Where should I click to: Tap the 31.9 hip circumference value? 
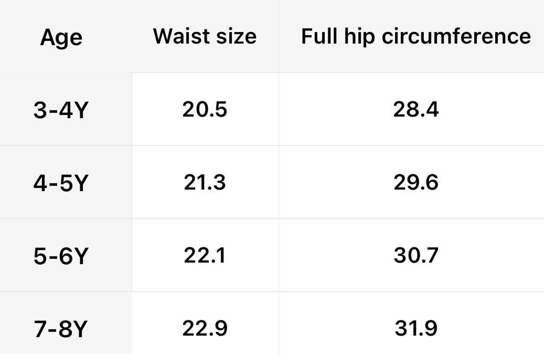coord(415,329)
